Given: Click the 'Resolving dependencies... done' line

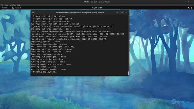Looking at the screenshot, I should [x=49, y=44].
